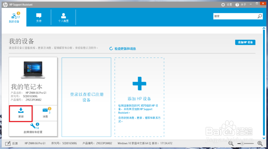The width and height of the screenshot is (268, 149).
Task: Click product name HP ZHAN 66 Pro G1 in card
Action: coord(36,93)
